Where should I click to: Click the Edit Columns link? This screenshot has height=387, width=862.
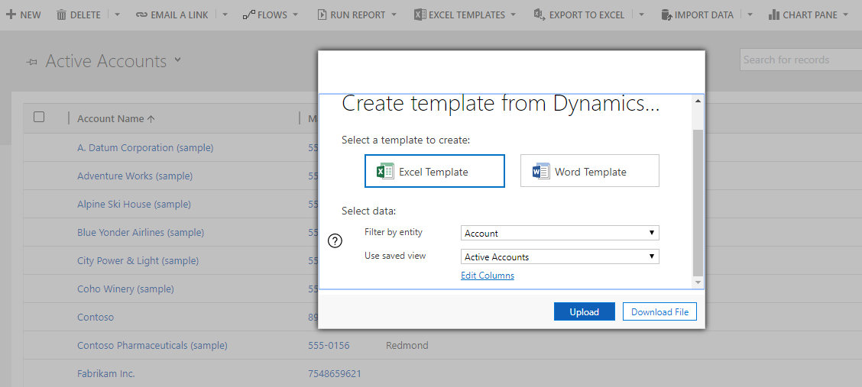pos(488,275)
